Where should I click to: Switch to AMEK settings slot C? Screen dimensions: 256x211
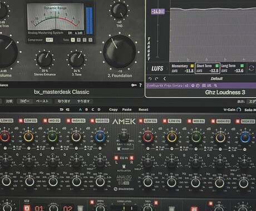(93, 109)
